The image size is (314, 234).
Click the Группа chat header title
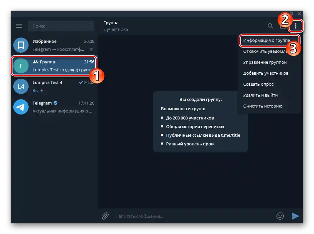coord(111,23)
